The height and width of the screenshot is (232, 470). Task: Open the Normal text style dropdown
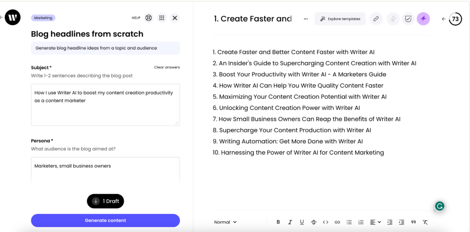tap(225, 222)
